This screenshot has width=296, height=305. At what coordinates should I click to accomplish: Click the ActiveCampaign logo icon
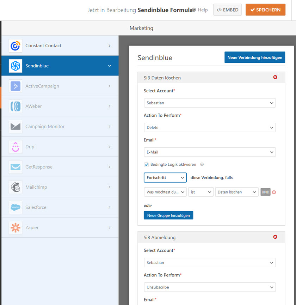(x=16, y=86)
